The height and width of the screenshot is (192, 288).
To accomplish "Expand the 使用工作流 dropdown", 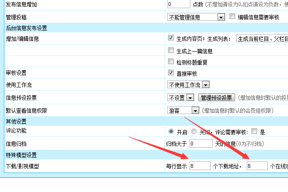I will pyautogui.click(x=188, y=85).
